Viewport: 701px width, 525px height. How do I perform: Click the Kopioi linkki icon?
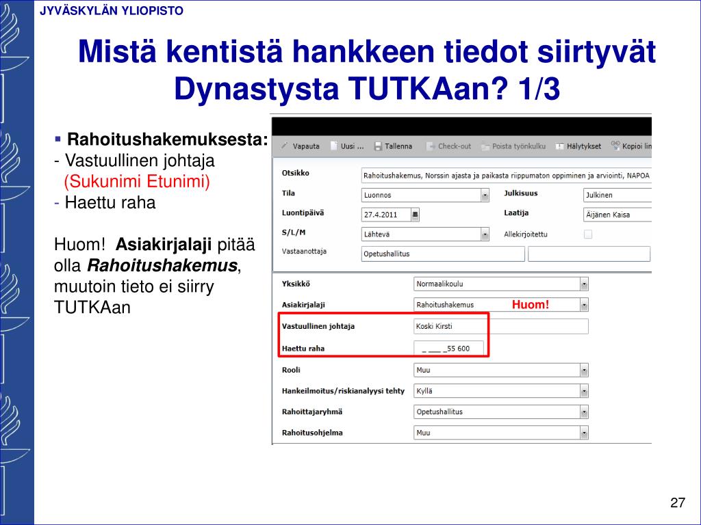click(615, 146)
